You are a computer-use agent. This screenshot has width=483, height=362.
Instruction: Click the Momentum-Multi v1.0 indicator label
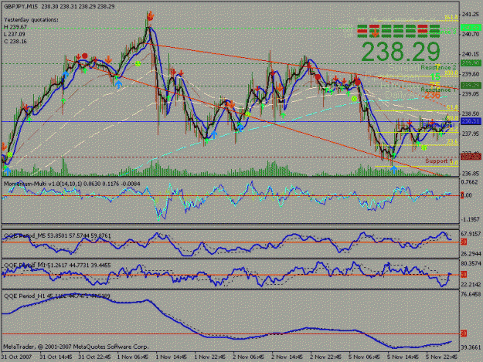pyautogui.click(x=72, y=184)
